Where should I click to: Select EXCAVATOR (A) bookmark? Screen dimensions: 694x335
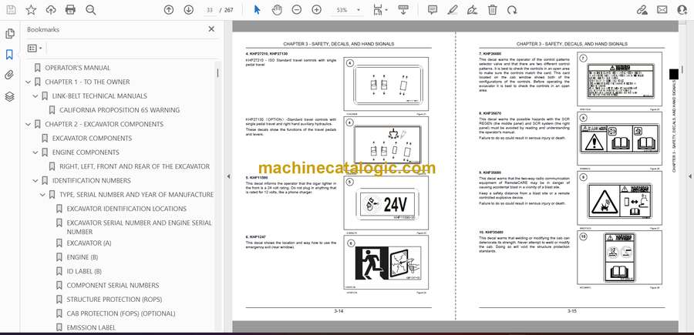tap(89, 243)
